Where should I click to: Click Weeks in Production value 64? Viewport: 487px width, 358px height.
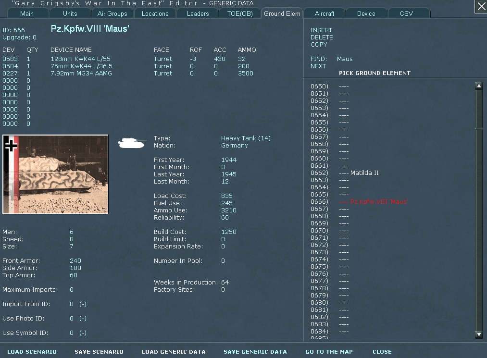[x=225, y=282]
